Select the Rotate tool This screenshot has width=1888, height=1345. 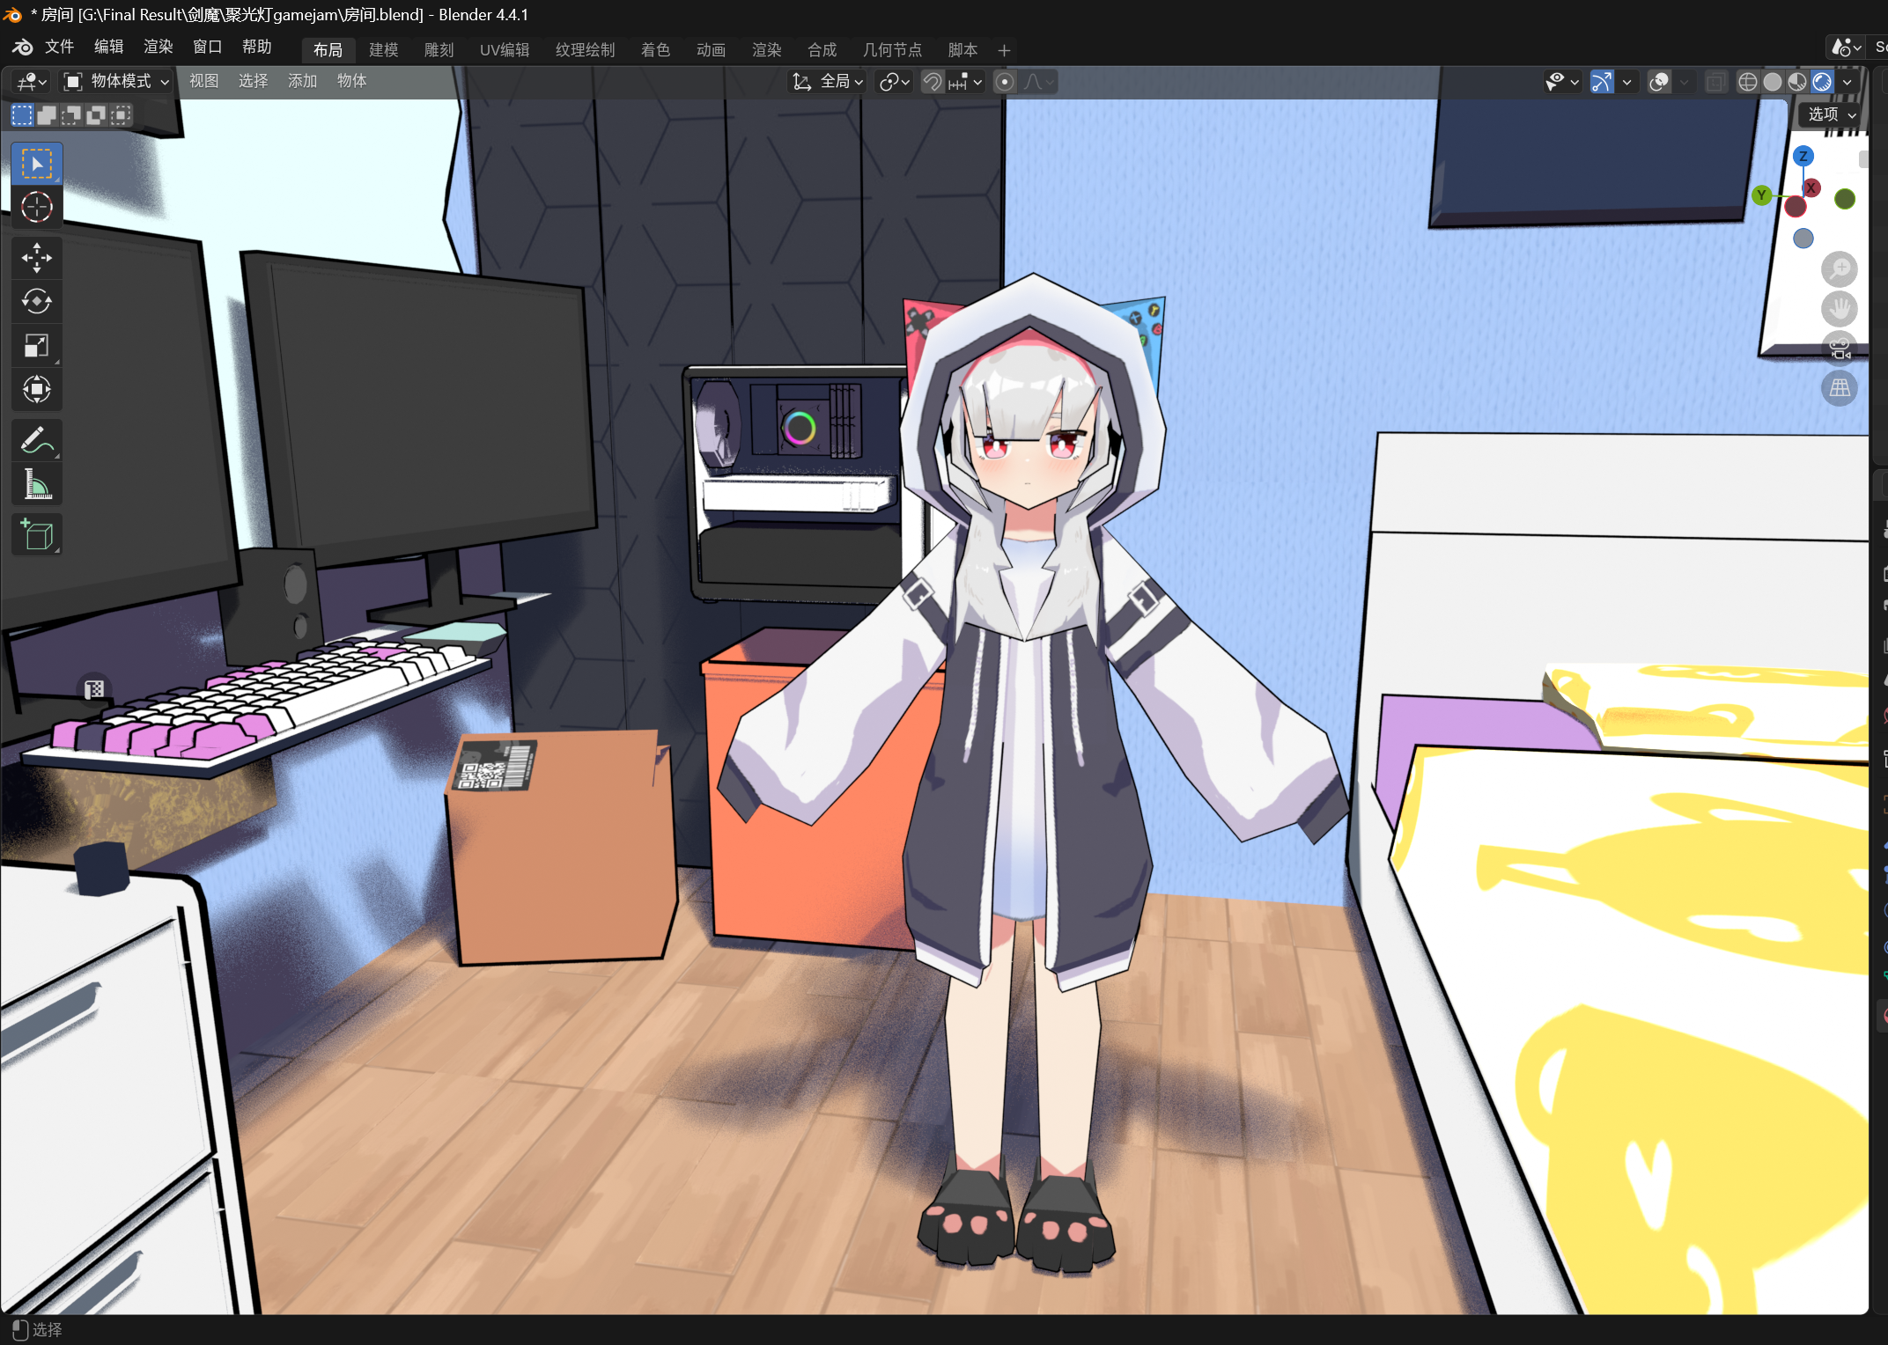tap(36, 302)
